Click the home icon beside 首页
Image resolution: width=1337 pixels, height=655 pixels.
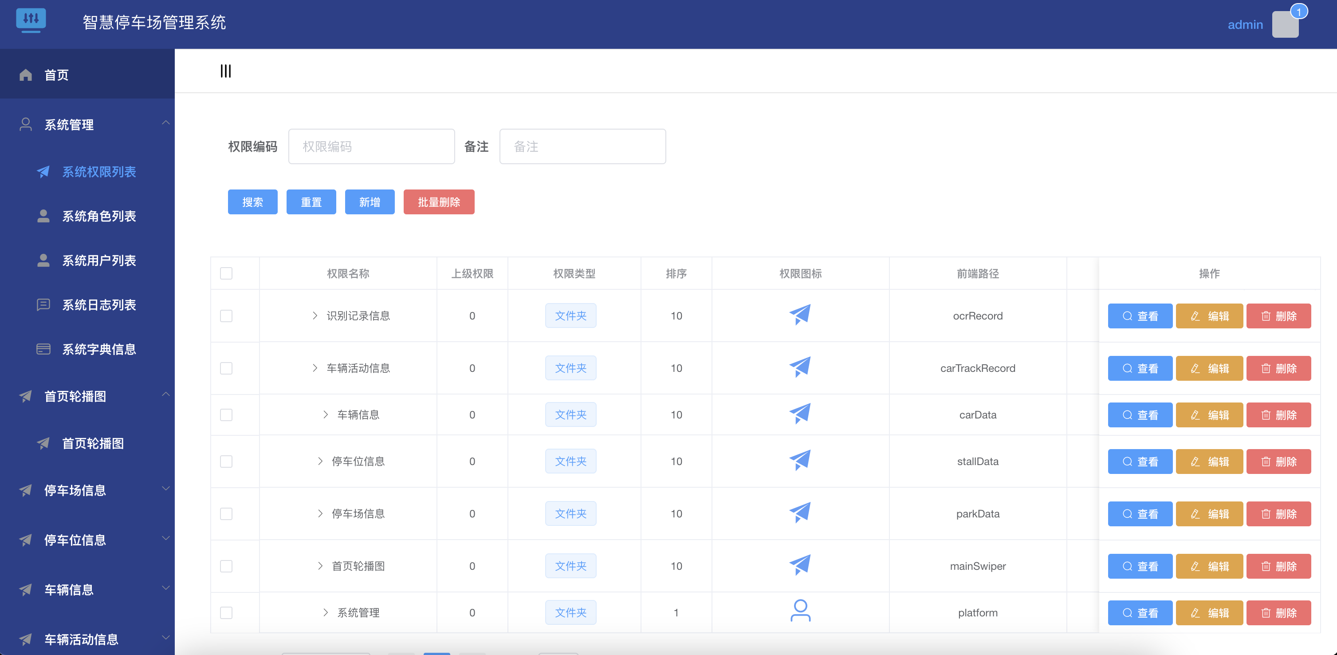click(x=25, y=75)
